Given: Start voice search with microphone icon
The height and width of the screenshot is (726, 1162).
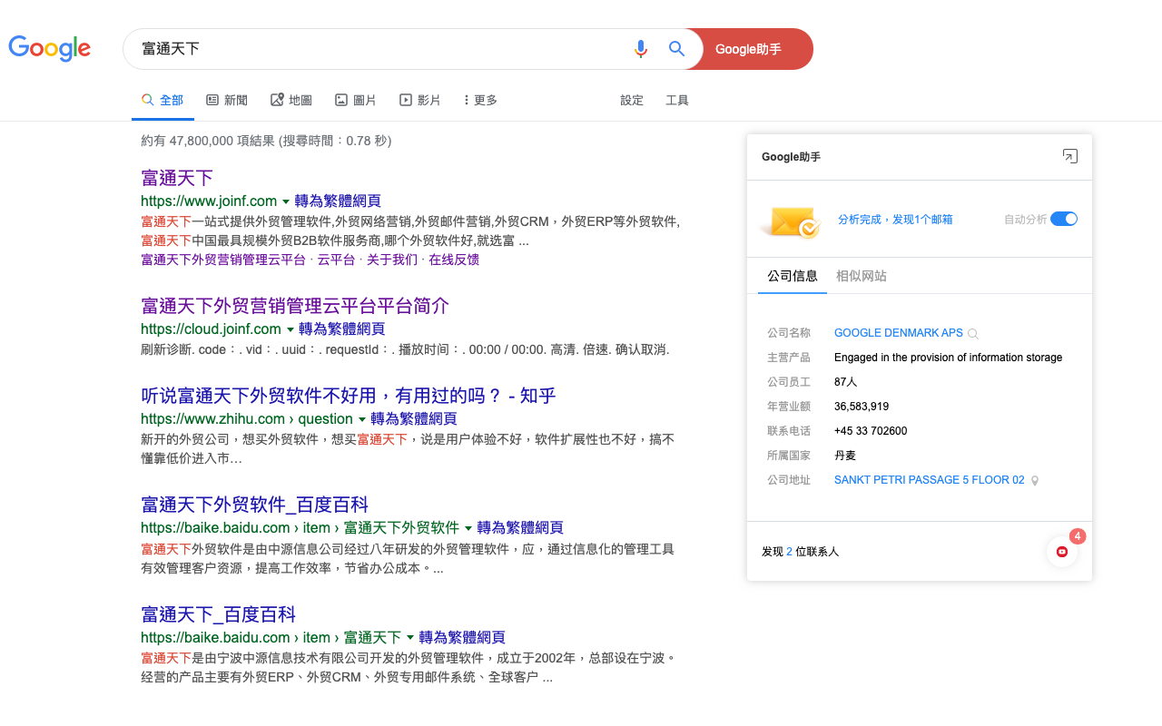Looking at the screenshot, I should [641, 49].
